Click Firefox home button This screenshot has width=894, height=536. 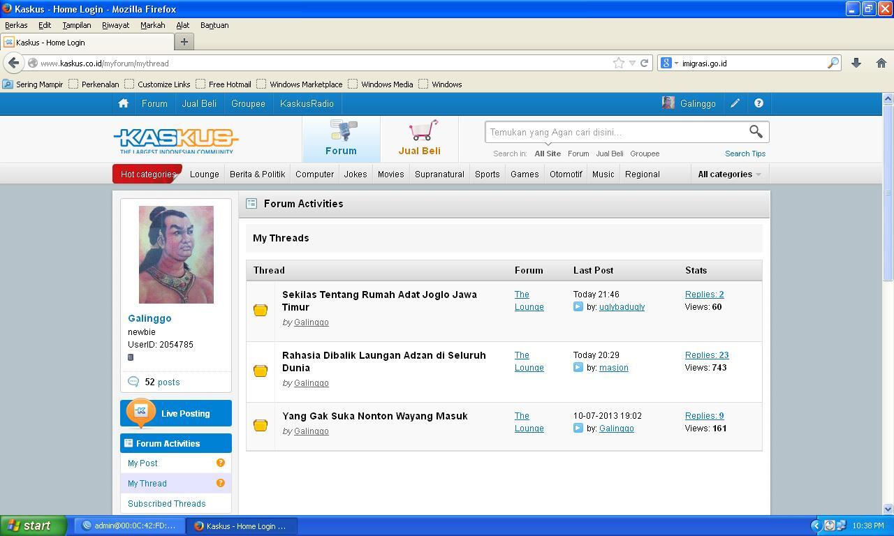point(881,63)
